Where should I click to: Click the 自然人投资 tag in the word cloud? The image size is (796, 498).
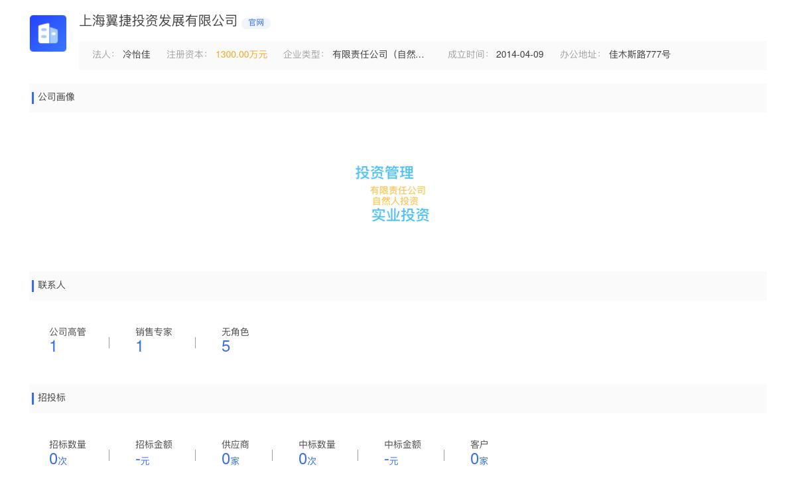394,201
